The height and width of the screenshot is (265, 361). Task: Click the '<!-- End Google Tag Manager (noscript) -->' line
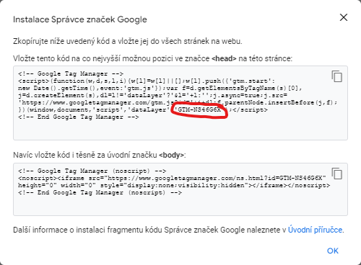(x=100, y=192)
